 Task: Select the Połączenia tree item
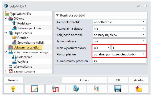(x=24, y=57)
